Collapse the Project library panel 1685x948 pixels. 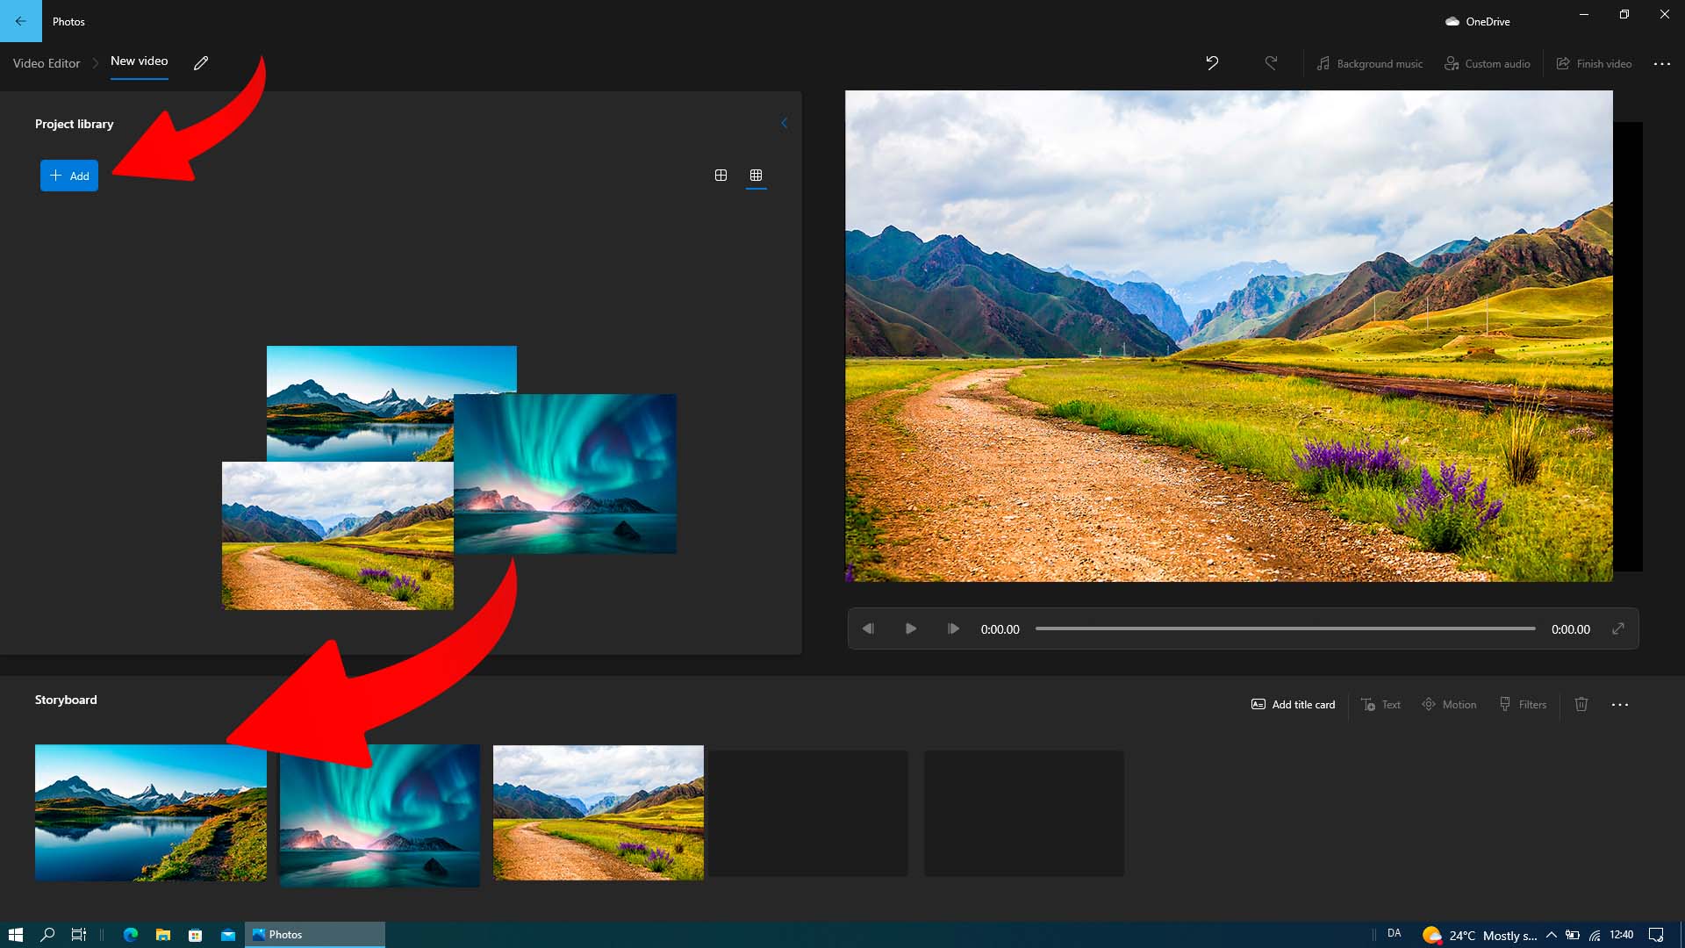coord(784,123)
